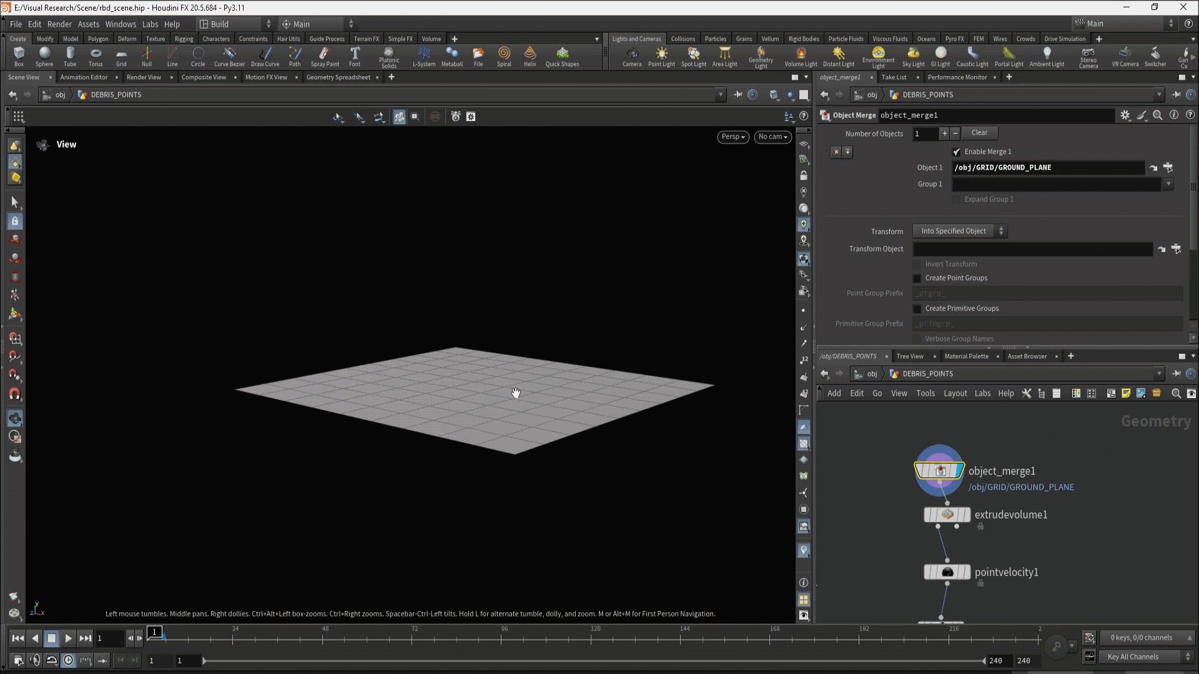Click the playback range slider bar
Viewport: 1199px width, 674px height.
click(x=593, y=660)
